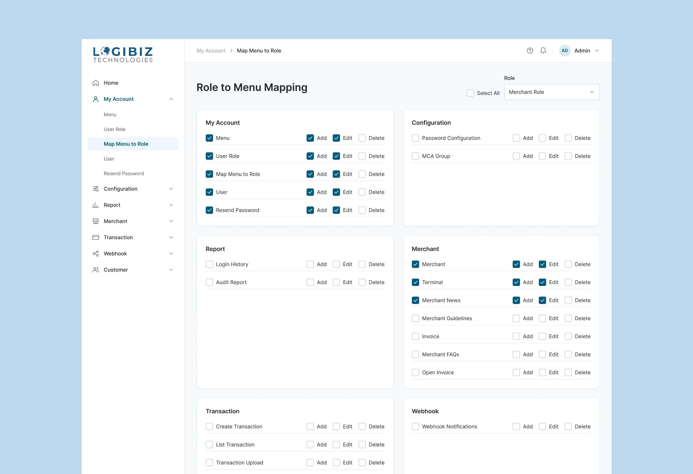Expand the Webhook sidebar chevron

[x=171, y=254]
